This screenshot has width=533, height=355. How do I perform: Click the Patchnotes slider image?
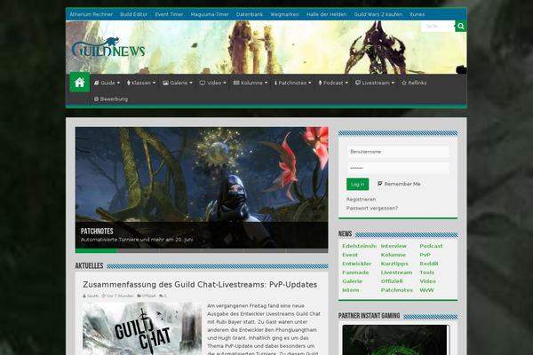pos(202,187)
